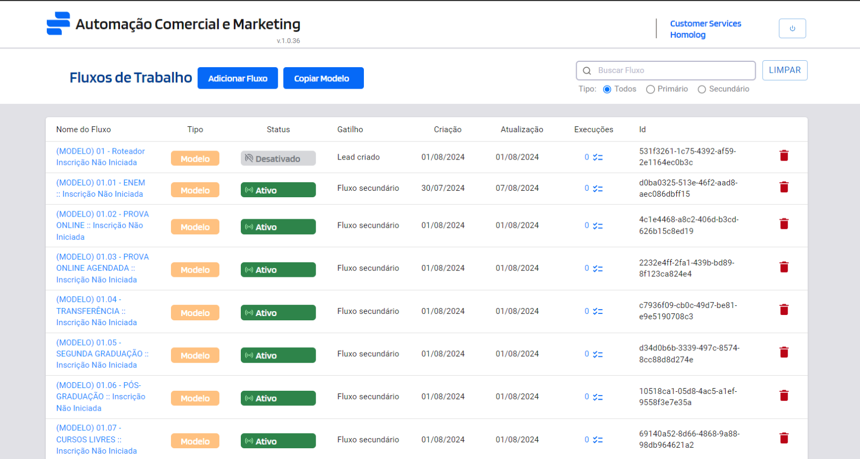Open executions checklist icon for 01.02 - PROVA ONLINE
Screen dimensions: 860x459
[598, 226]
